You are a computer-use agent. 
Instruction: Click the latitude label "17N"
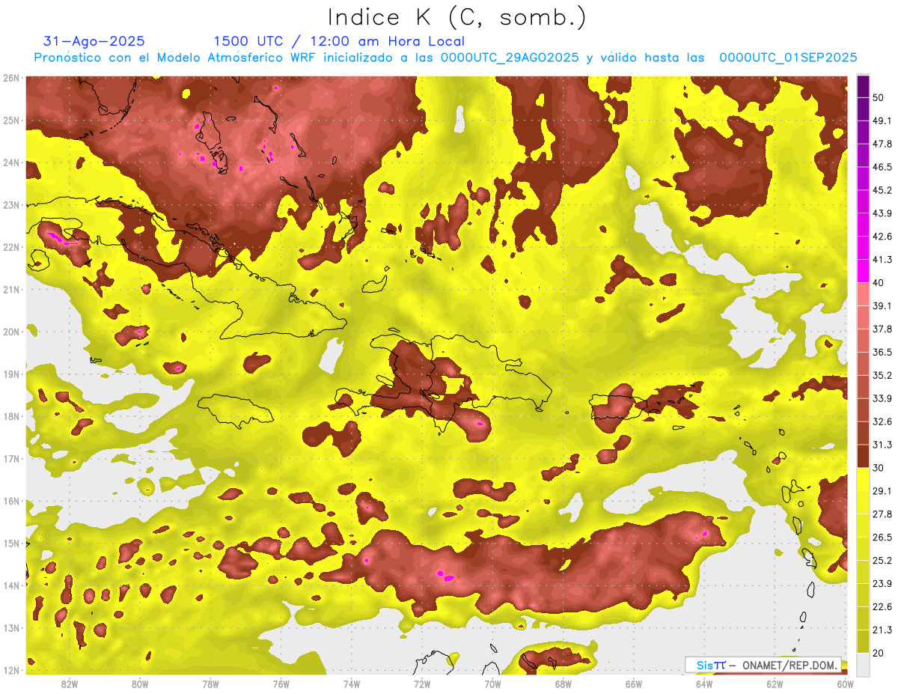(x=11, y=459)
